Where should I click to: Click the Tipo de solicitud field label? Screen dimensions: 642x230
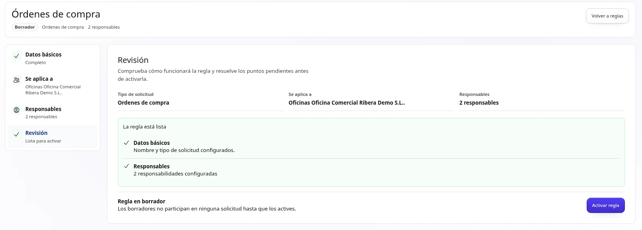pyautogui.click(x=136, y=94)
